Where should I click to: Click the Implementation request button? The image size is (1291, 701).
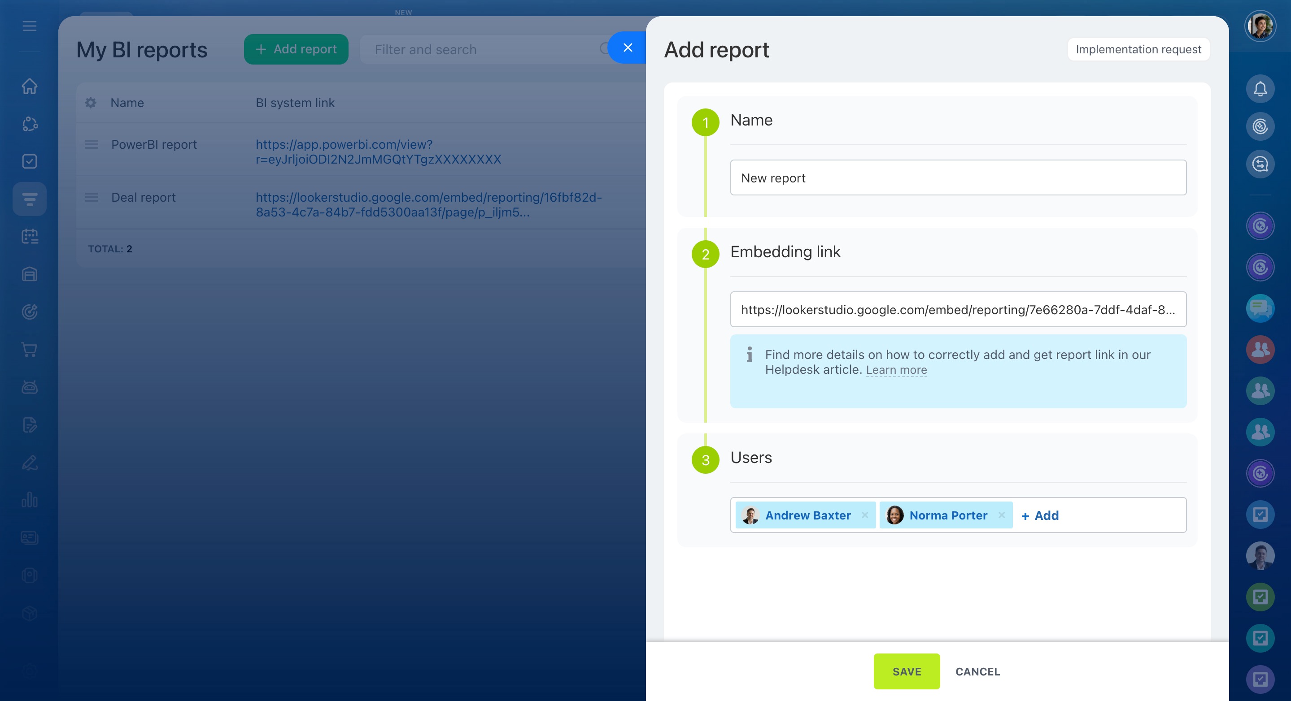pos(1138,49)
